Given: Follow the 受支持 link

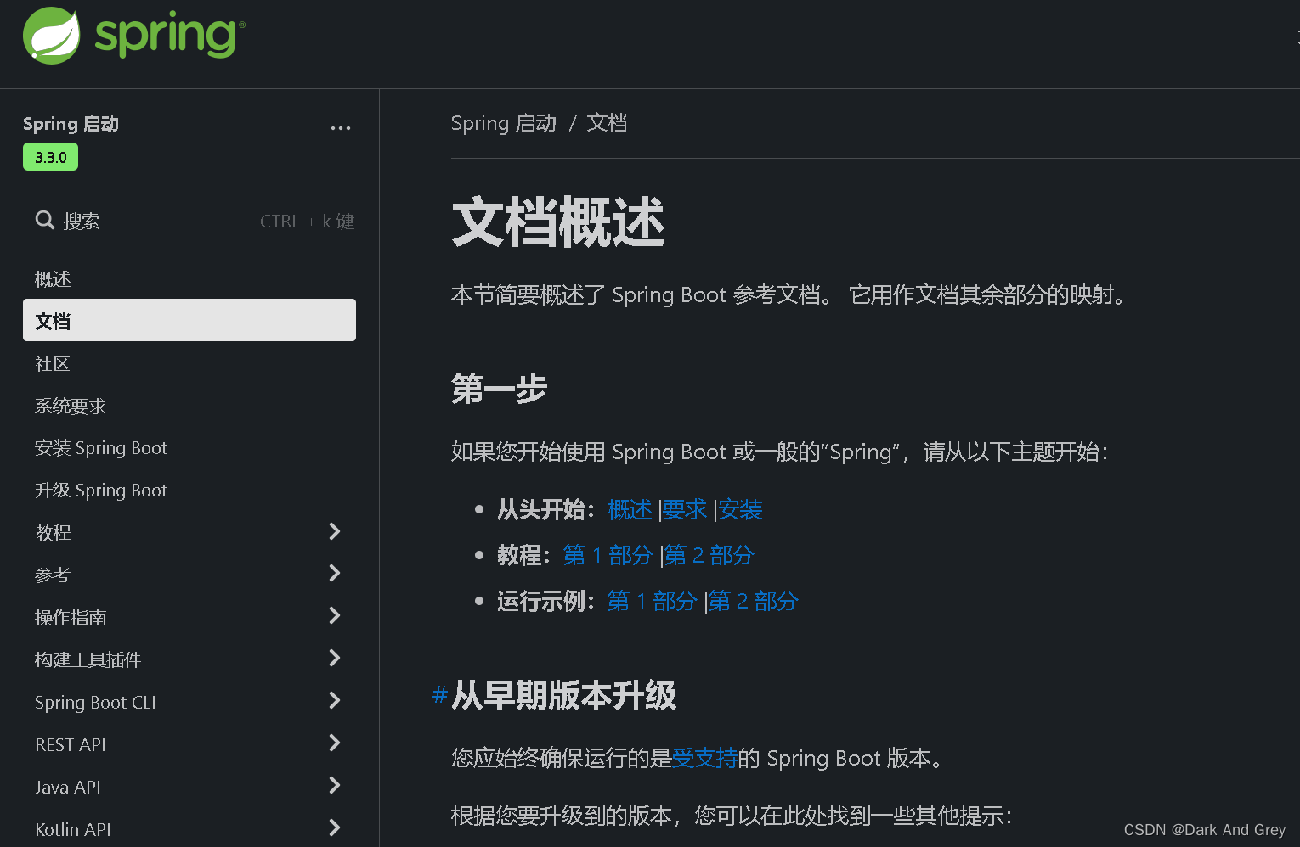Looking at the screenshot, I should (704, 758).
